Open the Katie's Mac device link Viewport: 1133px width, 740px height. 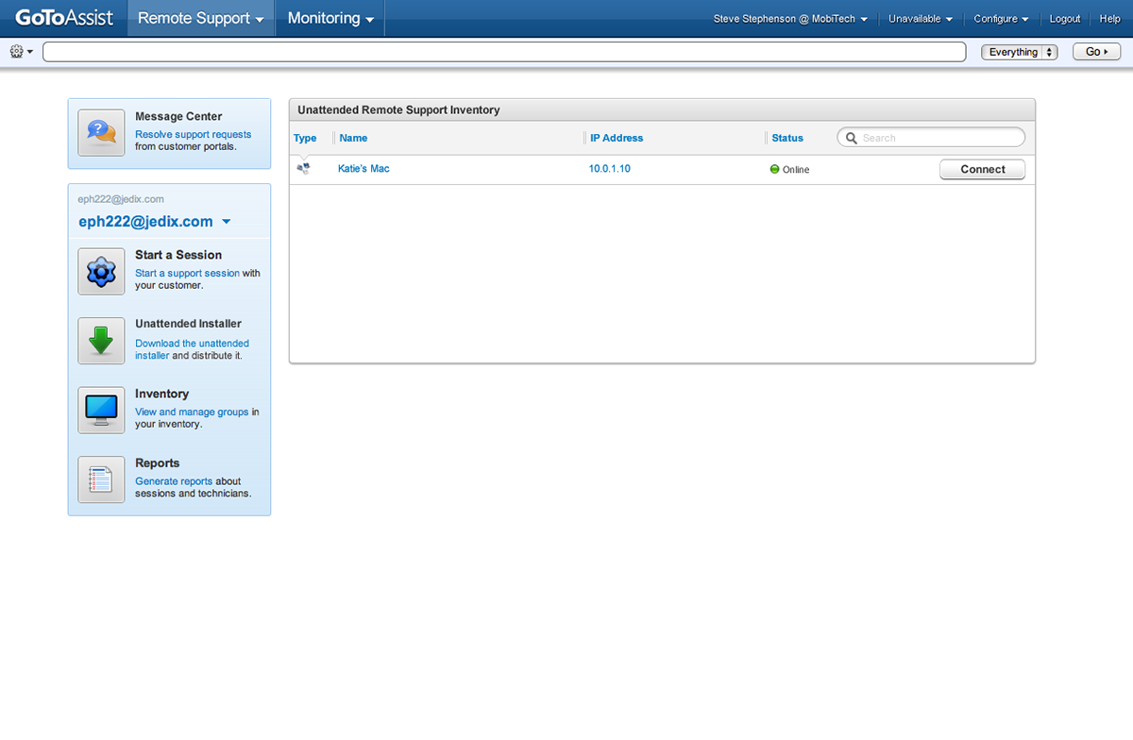[364, 169]
